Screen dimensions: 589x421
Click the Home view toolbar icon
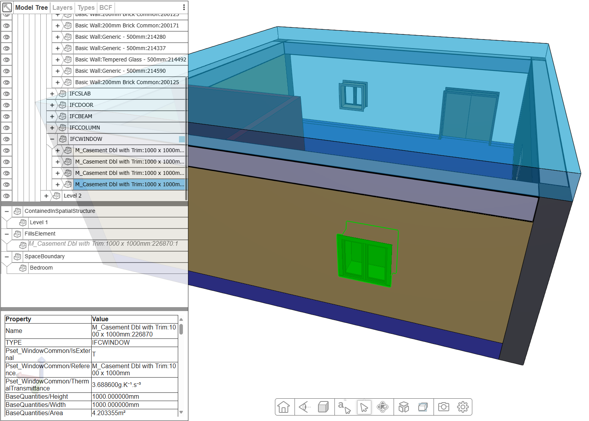tap(284, 407)
